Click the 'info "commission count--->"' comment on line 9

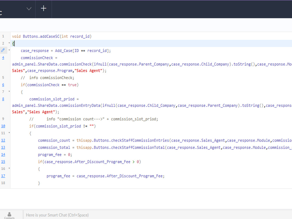click(x=75, y=119)
